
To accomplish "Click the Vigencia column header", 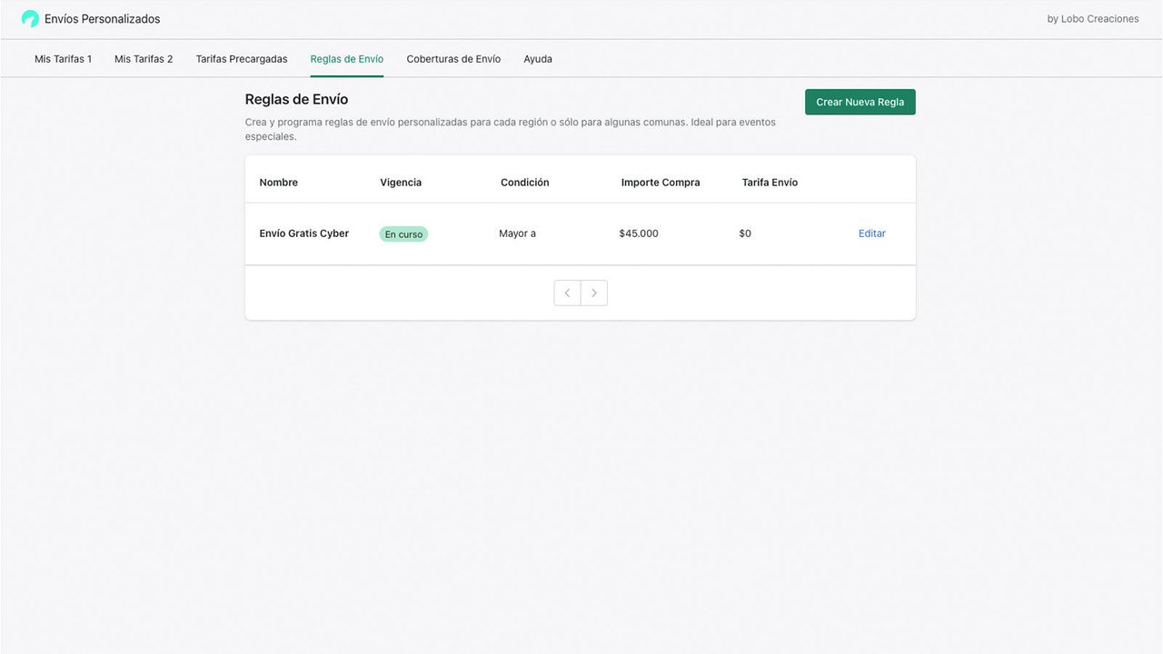I will point(401,182).
